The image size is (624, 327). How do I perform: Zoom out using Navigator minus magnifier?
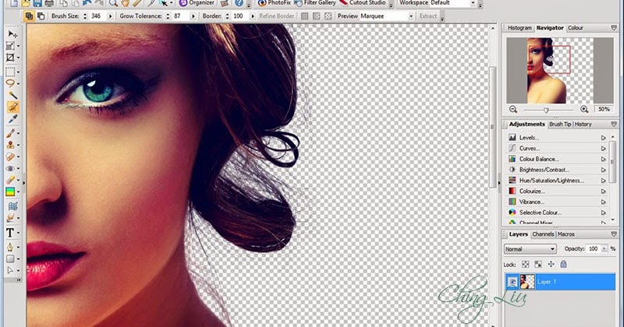point(513,109)
